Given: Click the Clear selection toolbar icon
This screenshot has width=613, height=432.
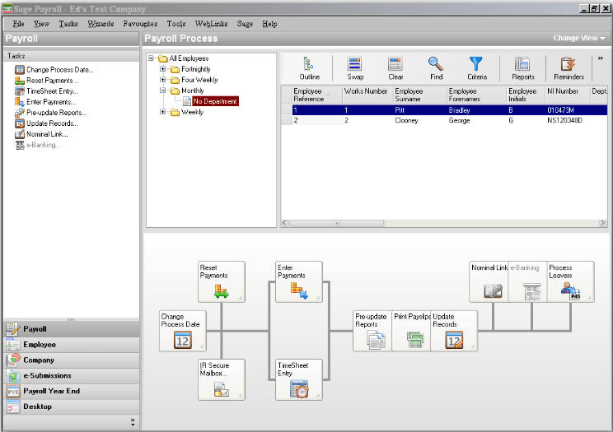Looking at the screenshot, I should [x=395, y=67].
